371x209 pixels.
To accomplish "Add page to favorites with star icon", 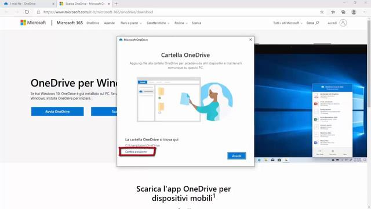I will tap(322, 12).
